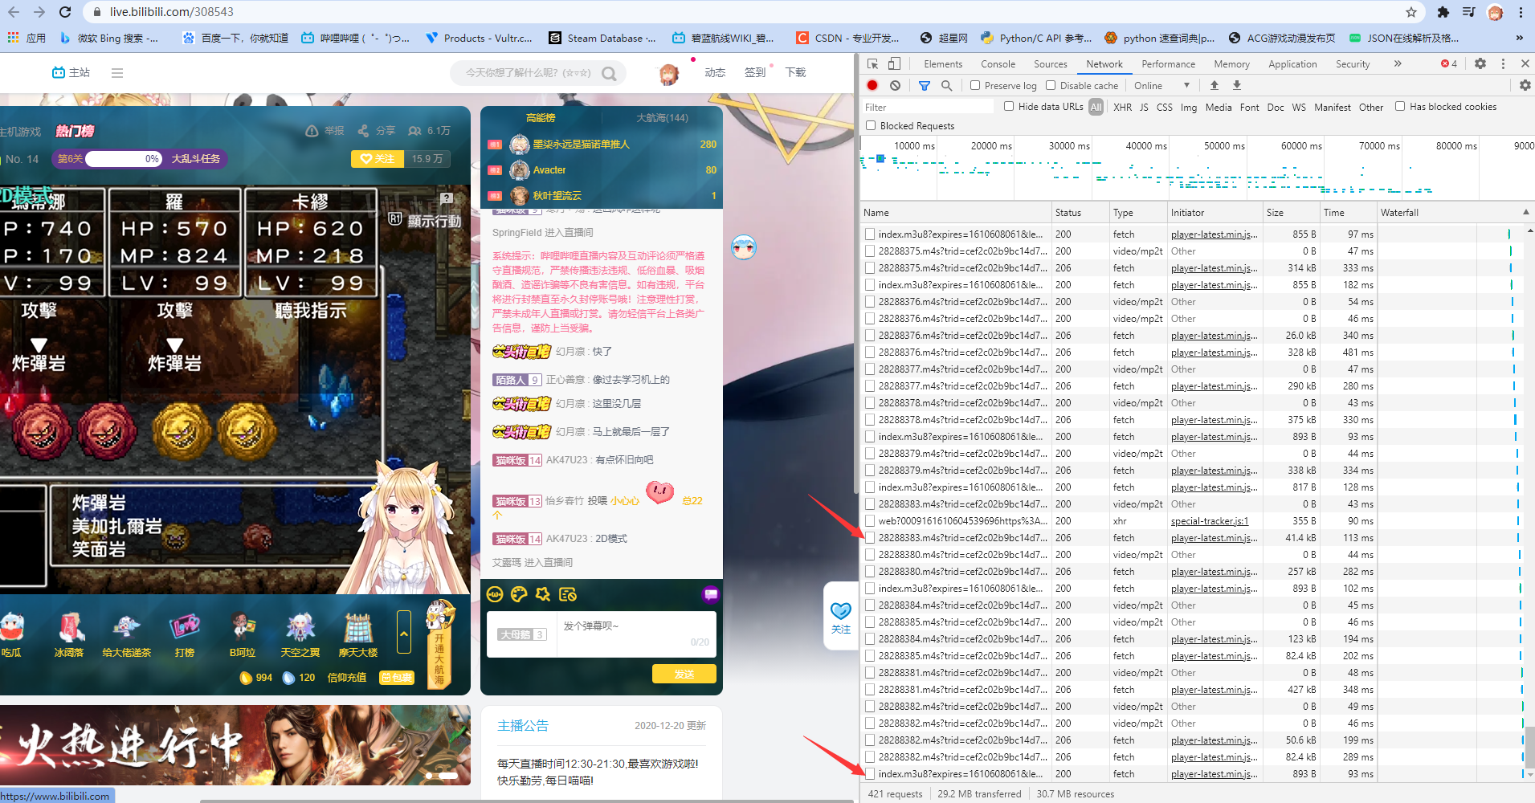1535x803 pixels.
Task: Click the 举报 report link
Action: (325, 131)
